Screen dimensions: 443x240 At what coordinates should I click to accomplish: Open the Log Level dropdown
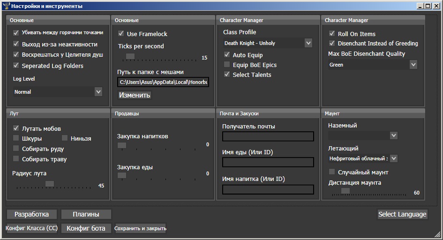coord(58,92)
